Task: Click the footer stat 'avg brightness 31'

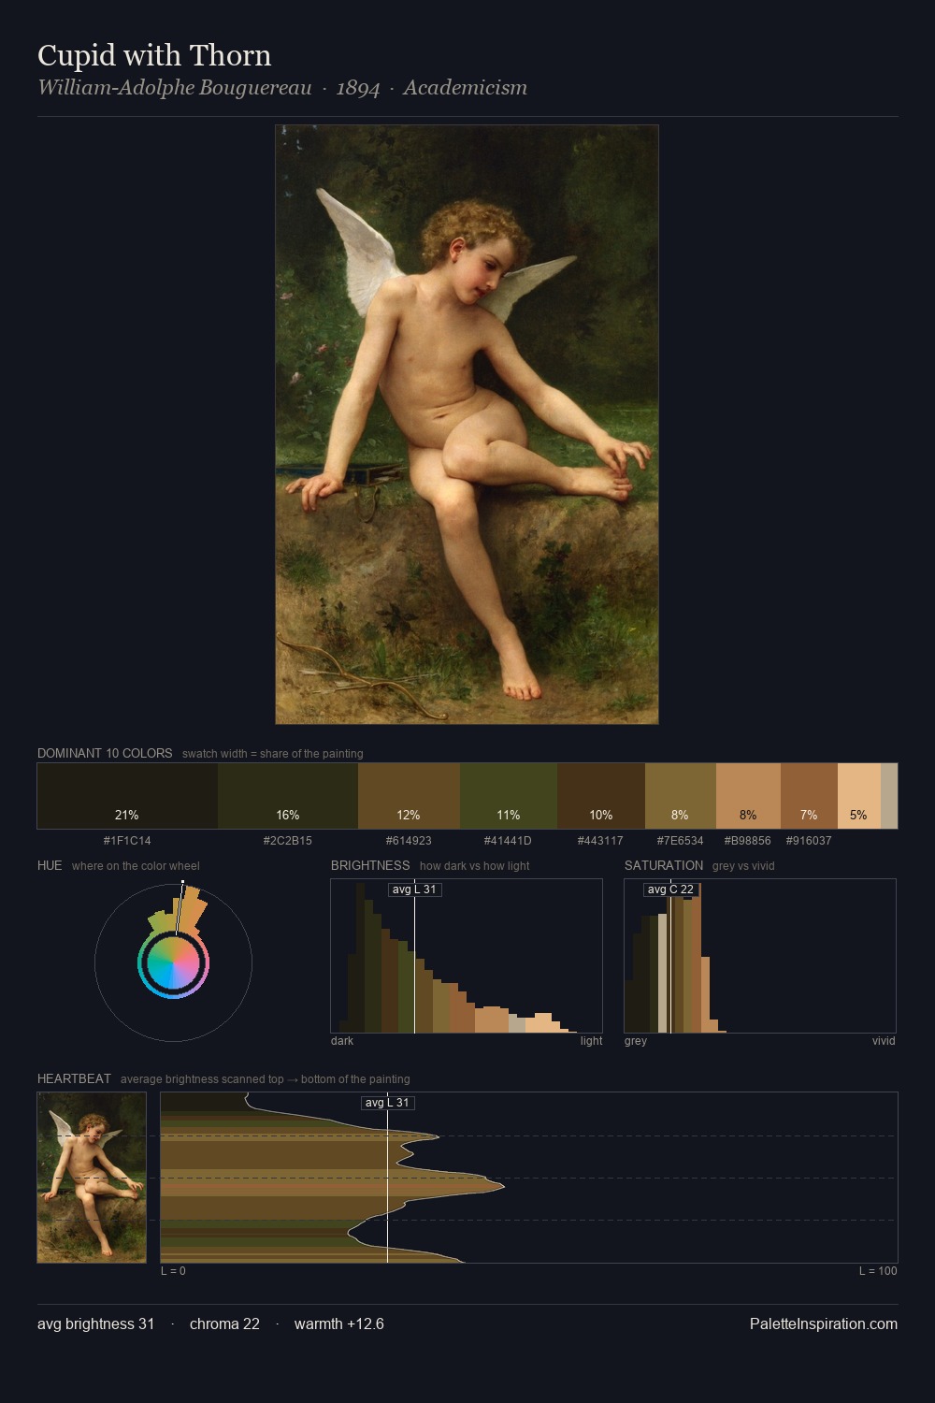Action: [95, 1323]
